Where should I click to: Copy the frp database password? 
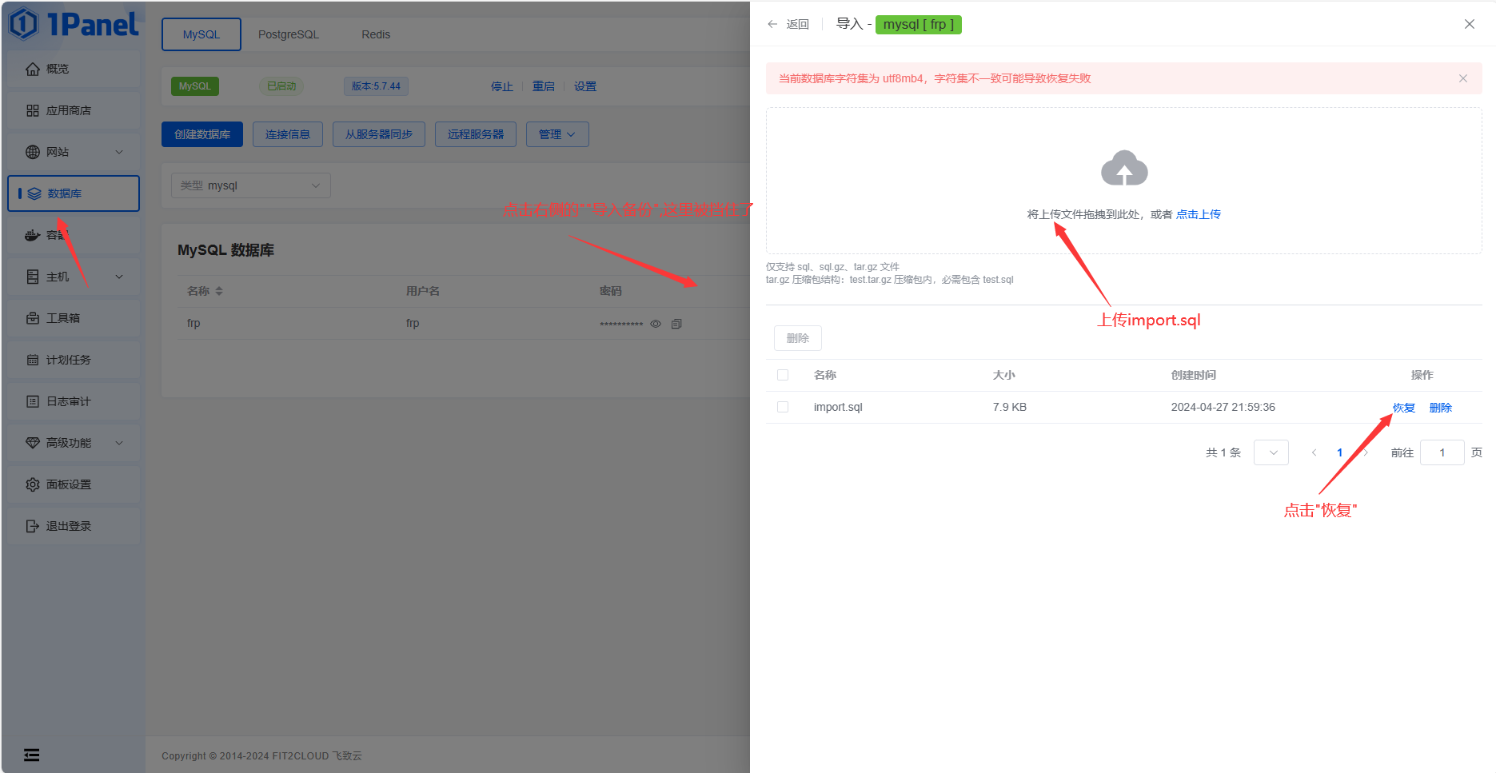(x=676, y=324)
